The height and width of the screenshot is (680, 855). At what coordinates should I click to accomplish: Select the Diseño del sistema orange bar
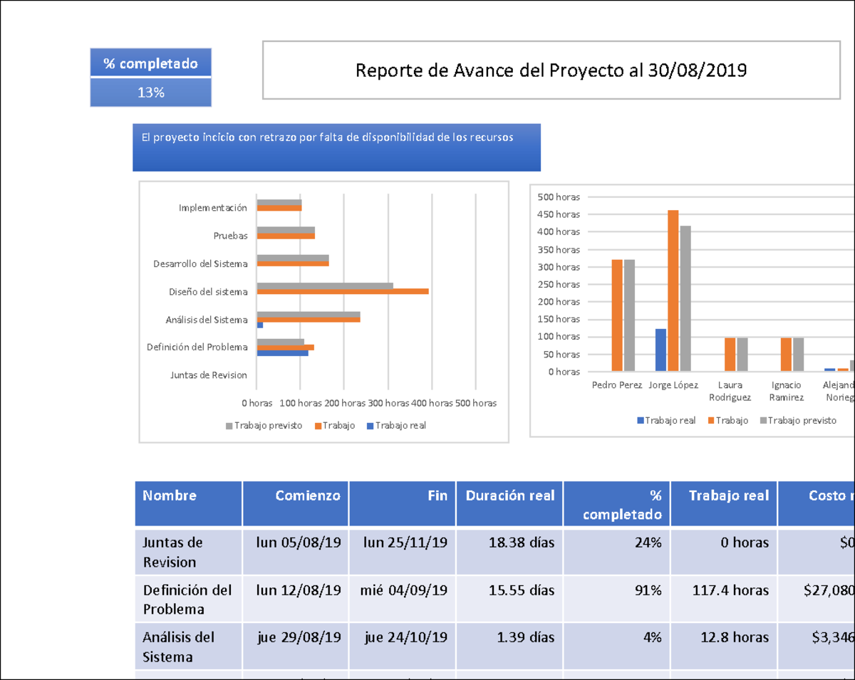click(x=342, y=291)
